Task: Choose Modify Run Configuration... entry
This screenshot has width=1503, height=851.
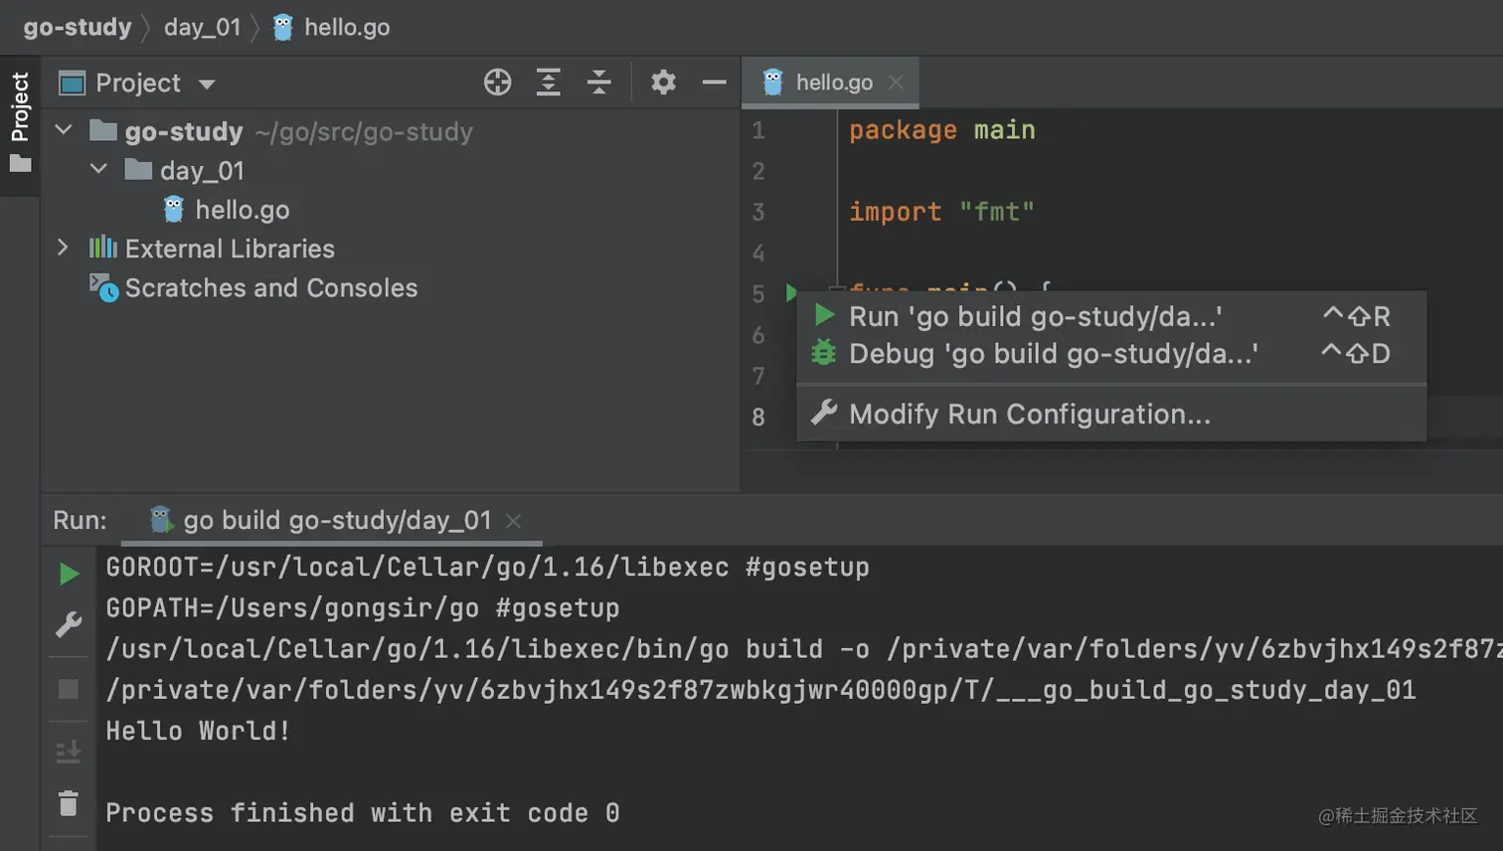Action: pyautogui.click(x=1111, y=414)
